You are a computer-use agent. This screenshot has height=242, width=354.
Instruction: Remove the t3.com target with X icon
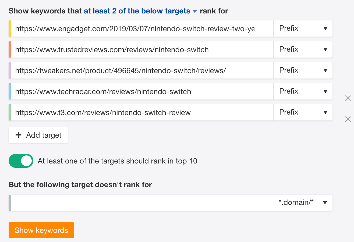coord(348,119)
